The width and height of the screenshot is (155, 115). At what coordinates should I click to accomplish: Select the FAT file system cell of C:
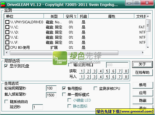[x=142, y=27]
